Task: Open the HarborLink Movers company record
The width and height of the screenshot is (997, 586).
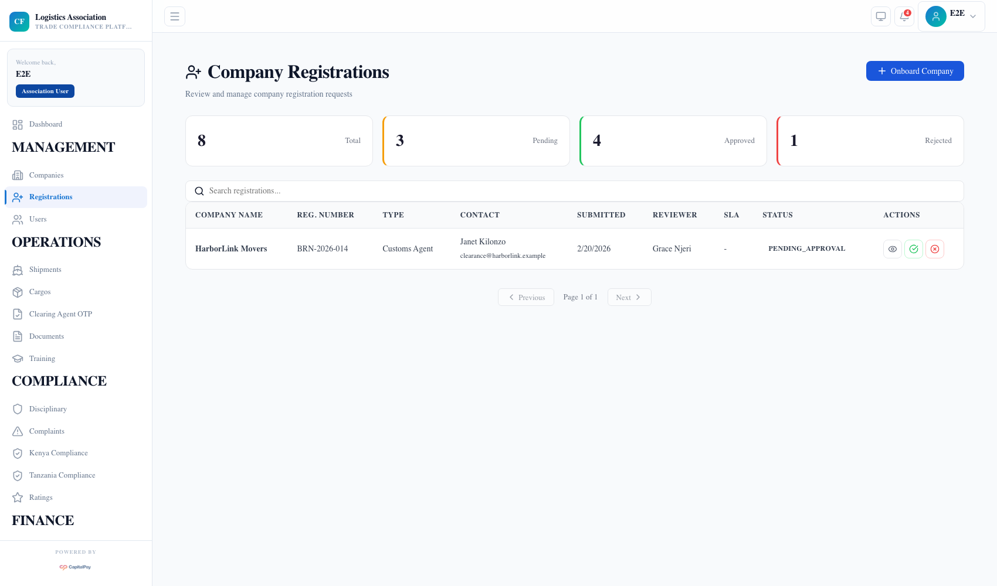Action: click(x=231, y=248)
